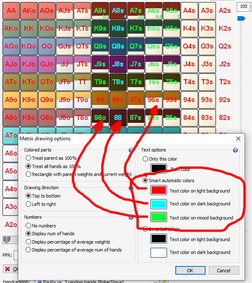
Task: Confirm dialog with OK button
Action: 190,271
